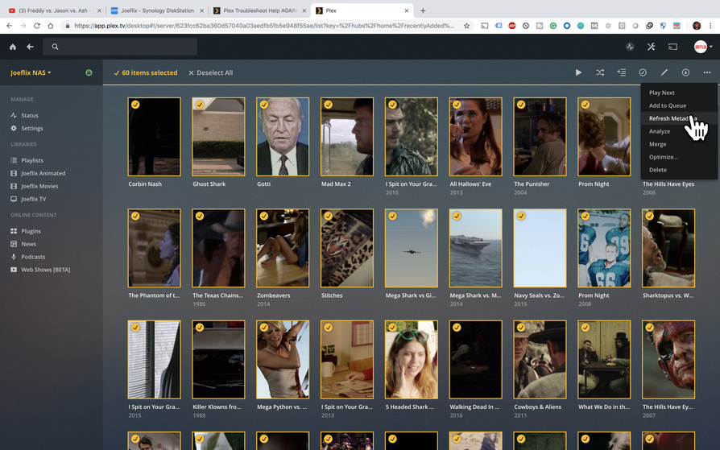
Task: Play the selected items
Action: [578, 72]
